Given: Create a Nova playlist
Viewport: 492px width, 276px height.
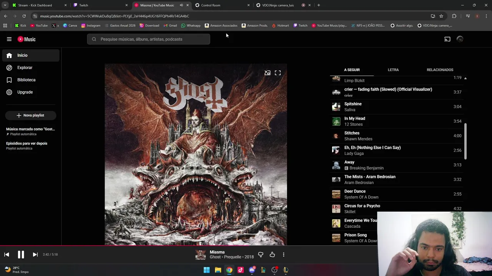Looking at the screenshot, I should (x=31, y=115).
